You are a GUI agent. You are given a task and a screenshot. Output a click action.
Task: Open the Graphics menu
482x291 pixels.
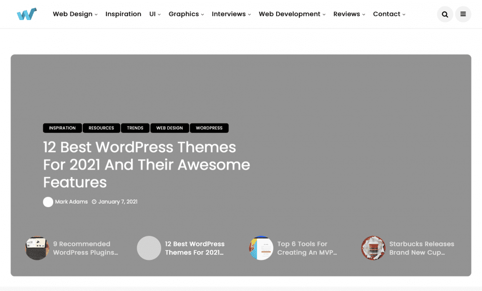pos(184,14)
